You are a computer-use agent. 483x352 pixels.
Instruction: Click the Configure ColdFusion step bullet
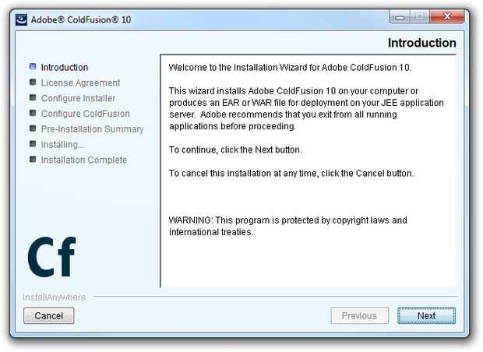pos(33,114)
